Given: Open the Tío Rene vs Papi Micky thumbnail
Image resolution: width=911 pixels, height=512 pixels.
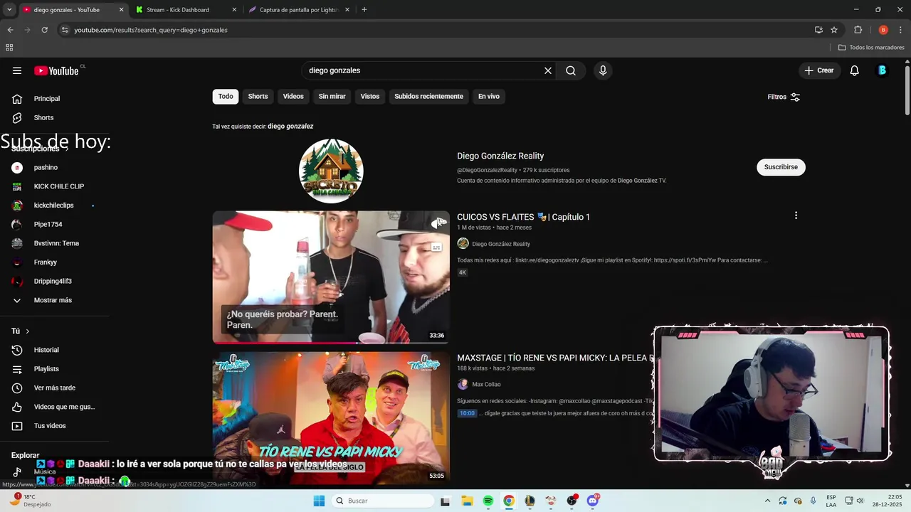Looking at the screenshot, I should (331, 418).
